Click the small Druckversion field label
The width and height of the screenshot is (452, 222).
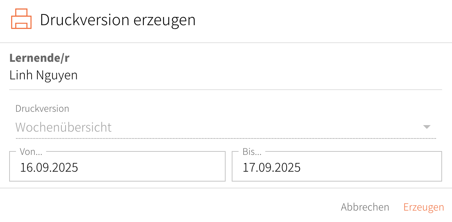tap(42, 109)
